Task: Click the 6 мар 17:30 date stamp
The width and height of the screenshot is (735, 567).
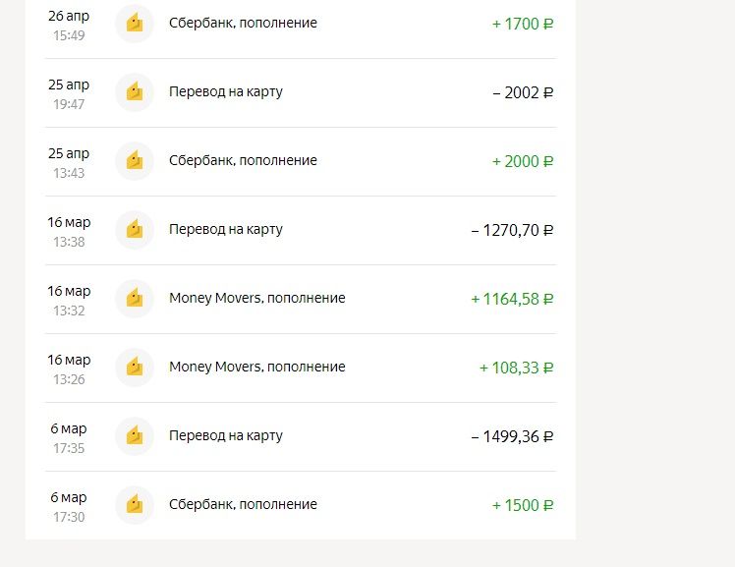Action: point(69,506)
